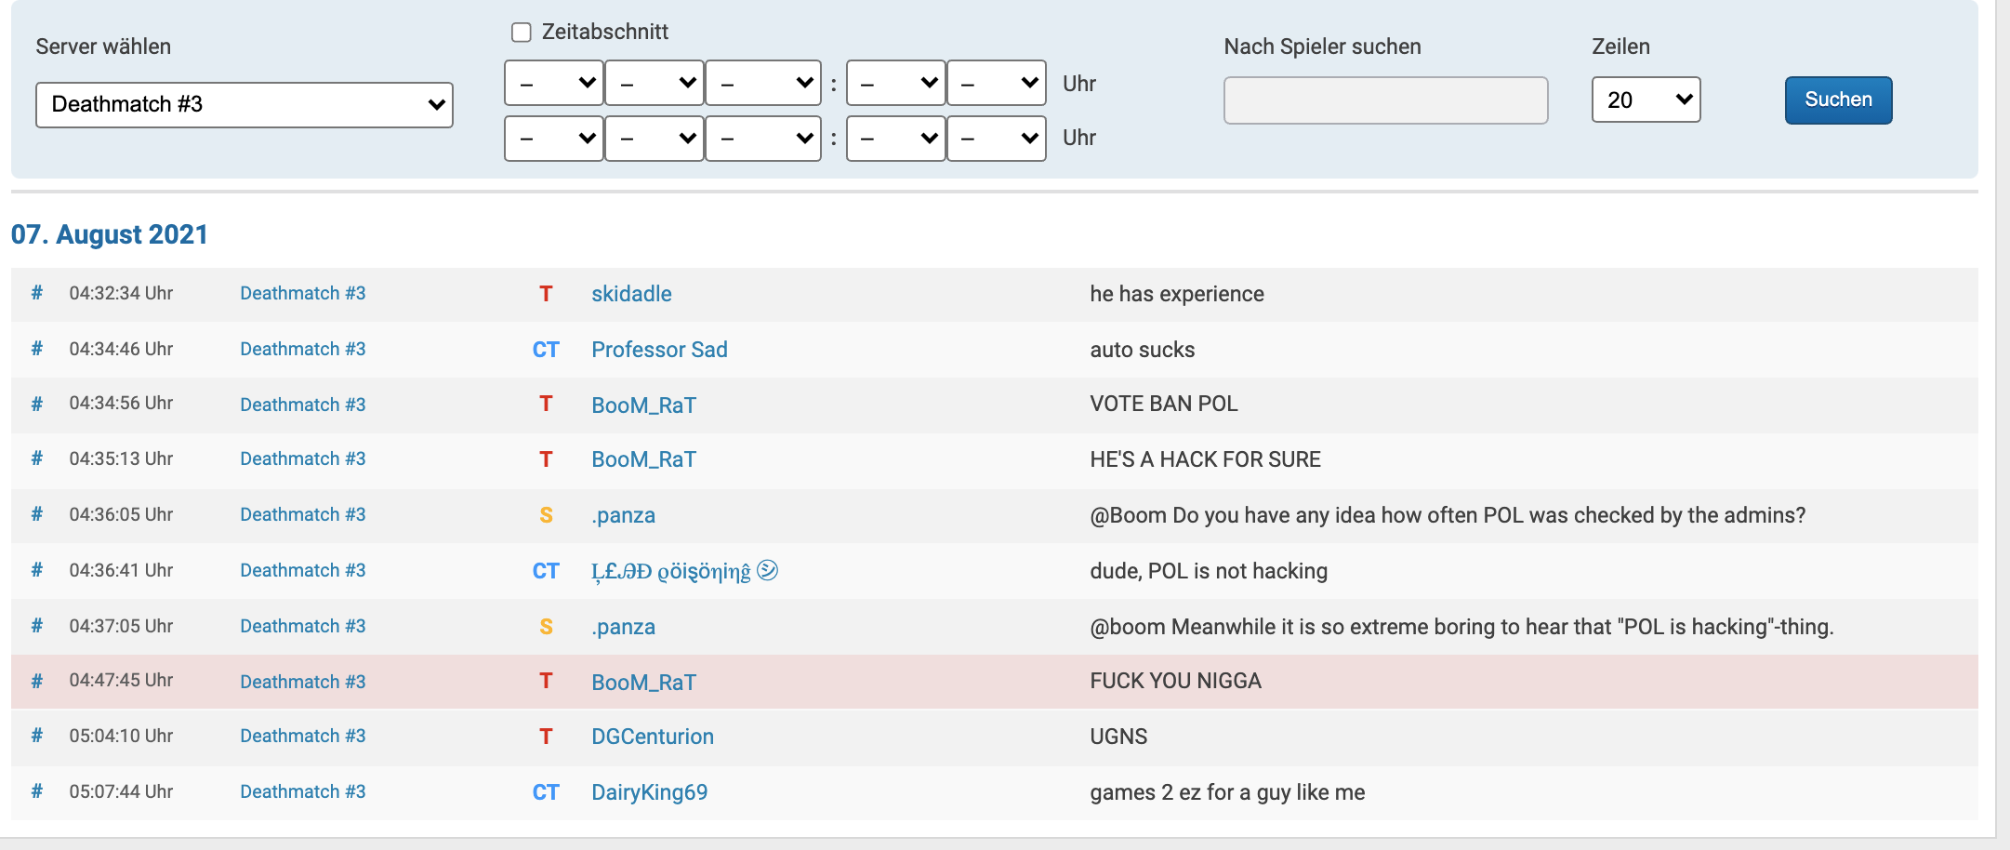Click the # icon beside 05:07:44 Uhr
The image size is (2010, 850).
tap(37, 791)
